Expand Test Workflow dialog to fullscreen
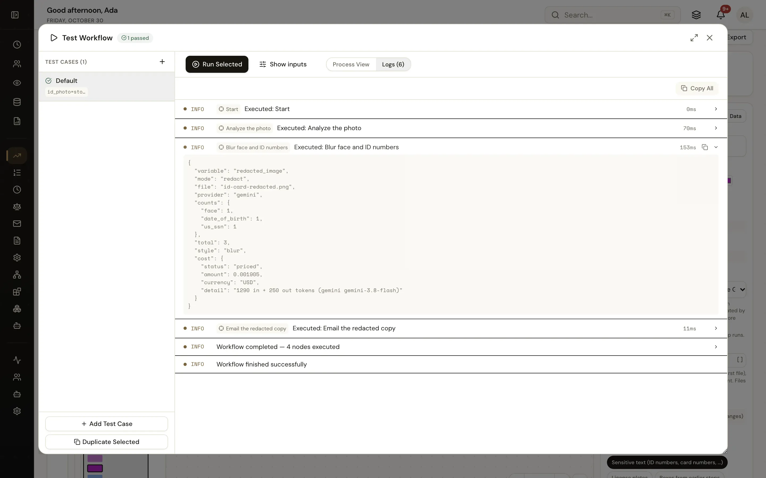Screen dimensions: 766x478 (x=694, y=38)
